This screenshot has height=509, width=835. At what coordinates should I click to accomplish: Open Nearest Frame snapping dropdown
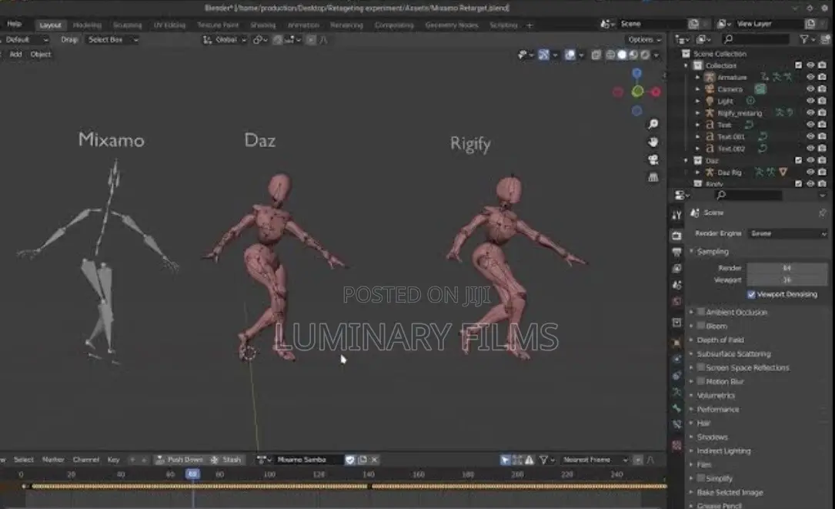[x=595, y=460]
